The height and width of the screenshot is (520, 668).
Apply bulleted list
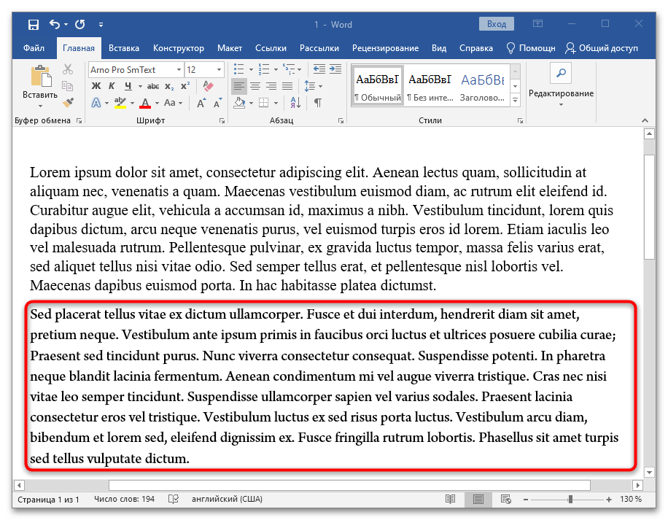tap(239, 69)
